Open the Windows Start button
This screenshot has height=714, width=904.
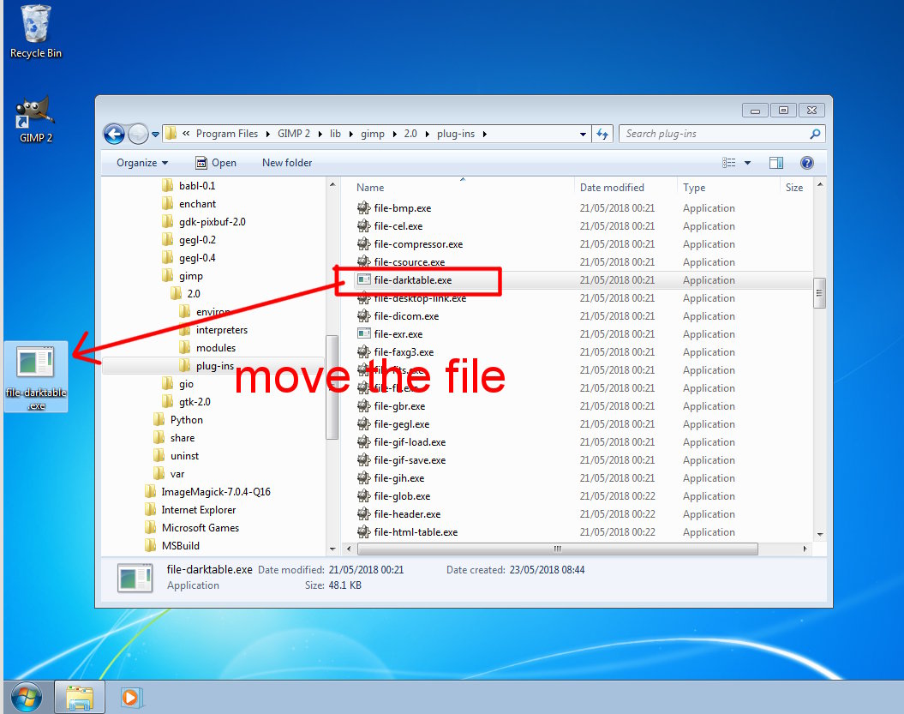pyautogui.click(x=26, y=697)
